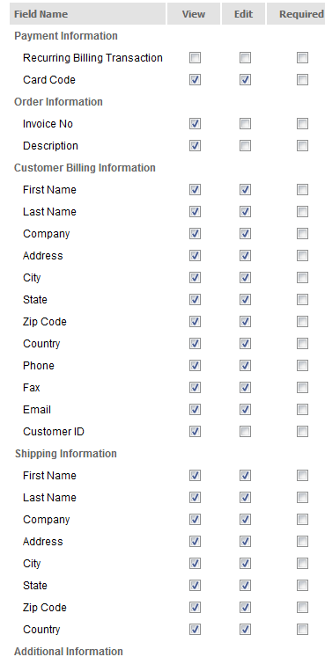The width and height of the screenshot is (325, 657).
Task: Uncheck View for Fax field
Action: click(195, 388)
